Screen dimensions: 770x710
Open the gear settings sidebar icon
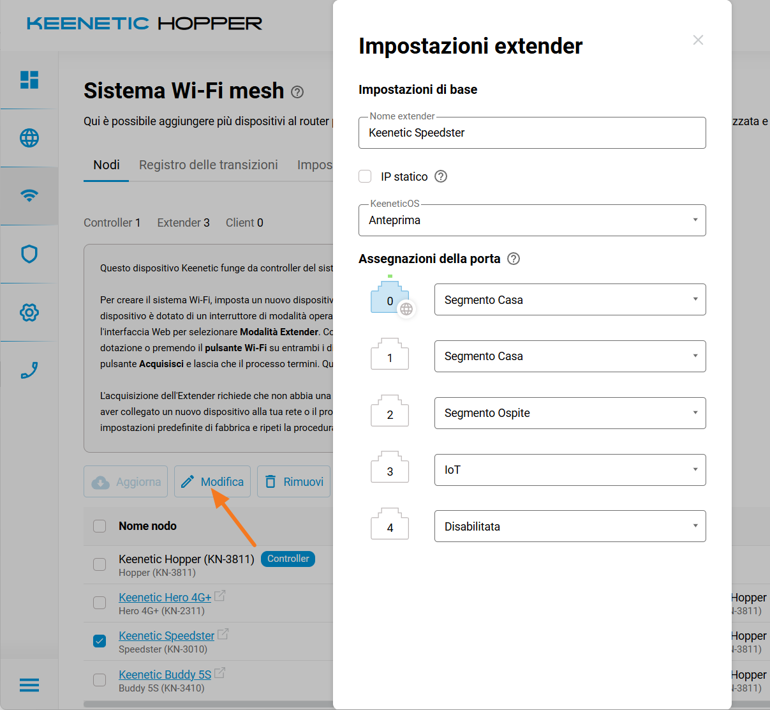coord(29,312)
